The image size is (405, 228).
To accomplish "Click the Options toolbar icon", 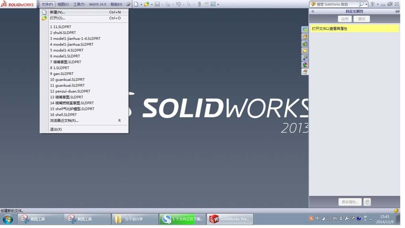I will pyautogui.click(x=213, y=4).
